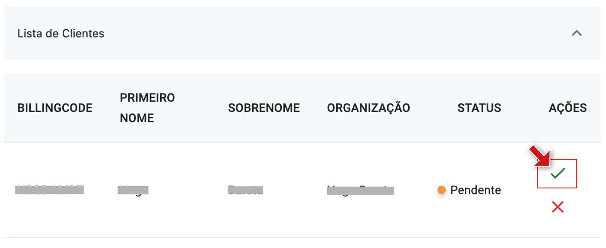Image resolution: width=606 pixels, height=248 pixels.
Task: Reject the pending client with red X
Action: [x=558, y=207]
